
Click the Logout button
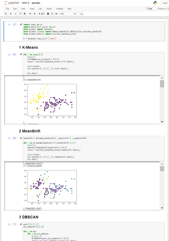(x=165, y=3)
